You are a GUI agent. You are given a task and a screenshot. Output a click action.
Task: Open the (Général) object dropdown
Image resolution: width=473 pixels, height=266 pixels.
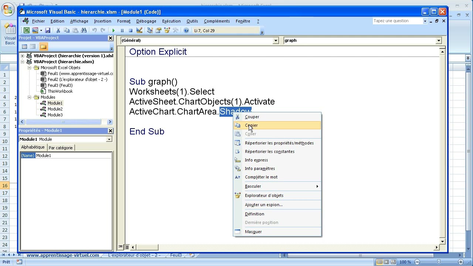pyautogui.click(x=276, y=41)
